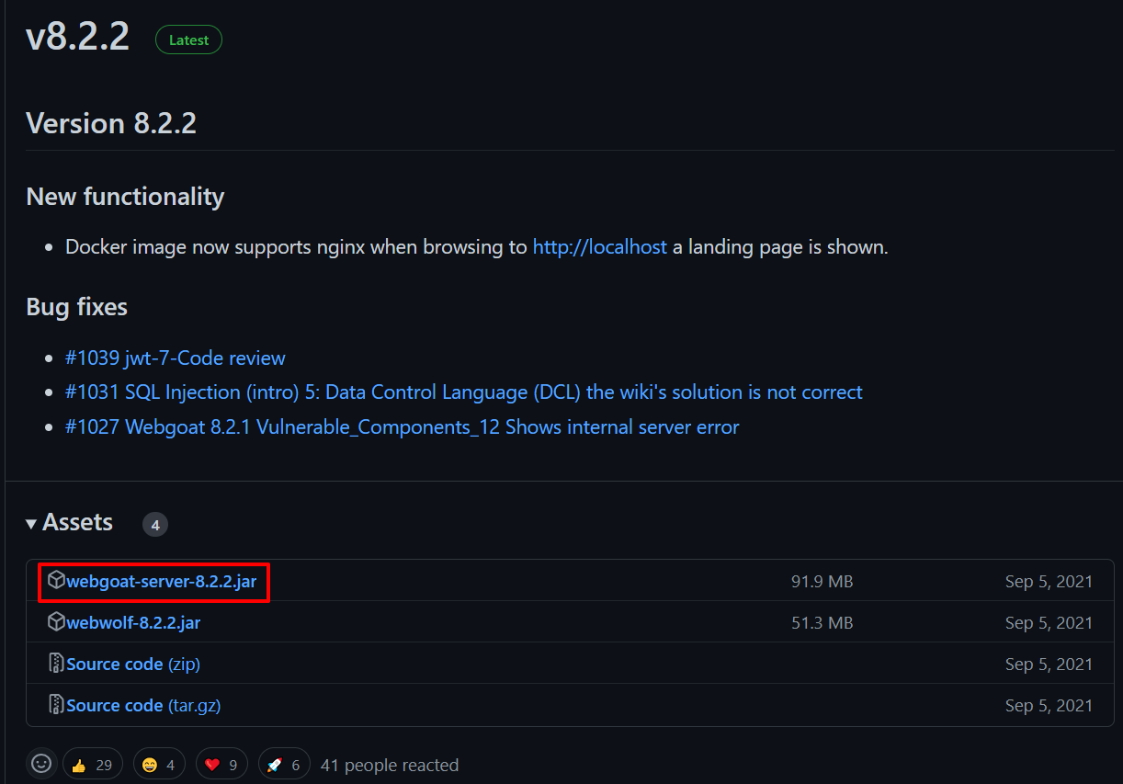Click the package icon beside webgoat-server-8.2.2.jar
1123x784 pixels.
click(x=57, y=581)
